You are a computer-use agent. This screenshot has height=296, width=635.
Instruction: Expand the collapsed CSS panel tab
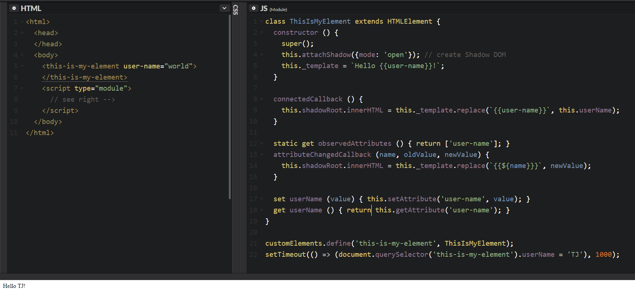click(236, 10)
